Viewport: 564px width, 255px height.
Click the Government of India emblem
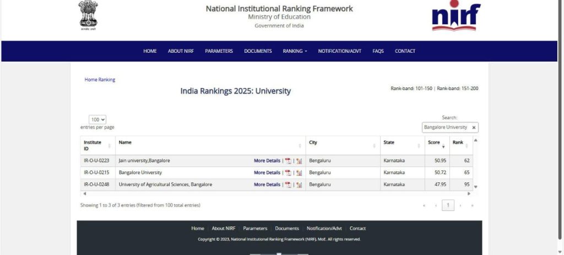coord(88,15)
